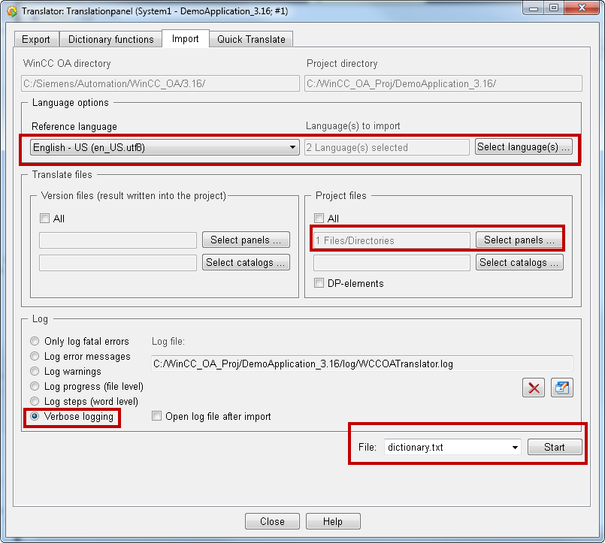Image resolution: width=605 pixels, height=543 pixels.
Task: Open the Reference language dropdown
Action: pyautogui.click(x=164, y=148)
